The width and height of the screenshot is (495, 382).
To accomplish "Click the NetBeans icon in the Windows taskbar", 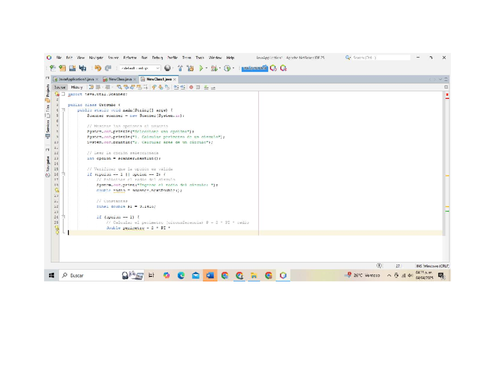I will pyautogui.click(x=283, y=276).
